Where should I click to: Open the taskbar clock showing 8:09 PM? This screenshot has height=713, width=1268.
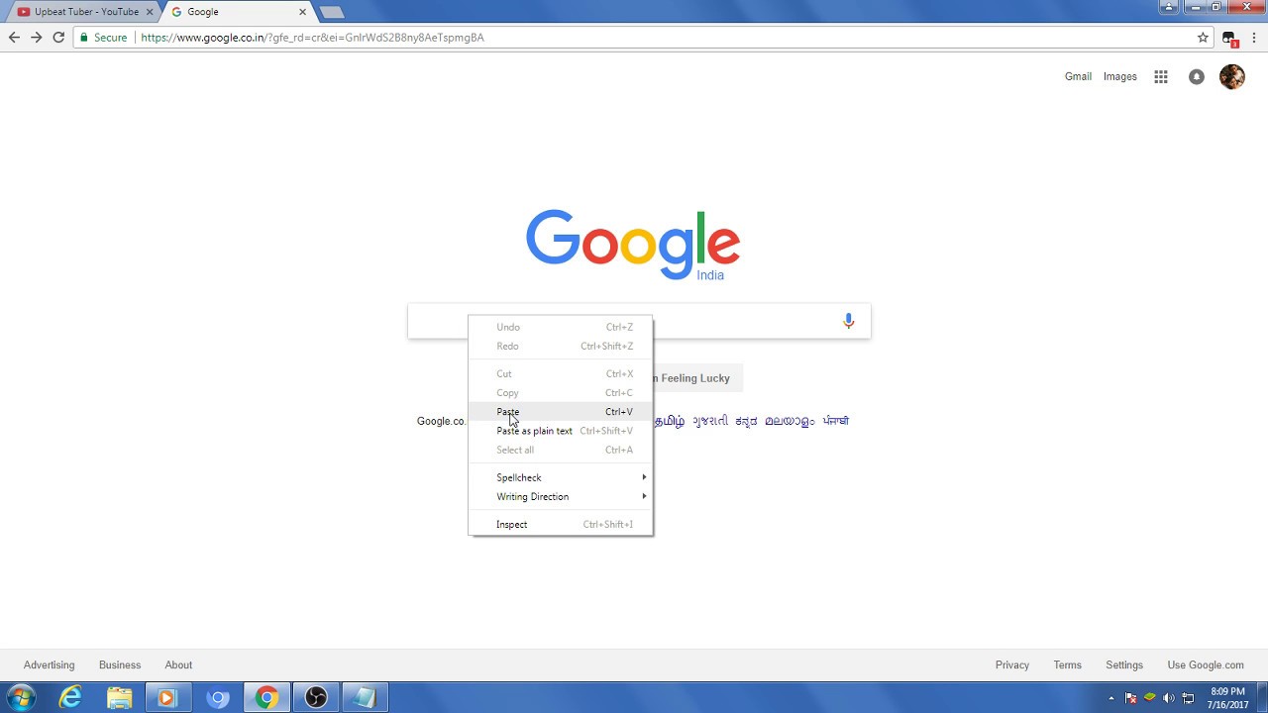(x=1227, y=698)
